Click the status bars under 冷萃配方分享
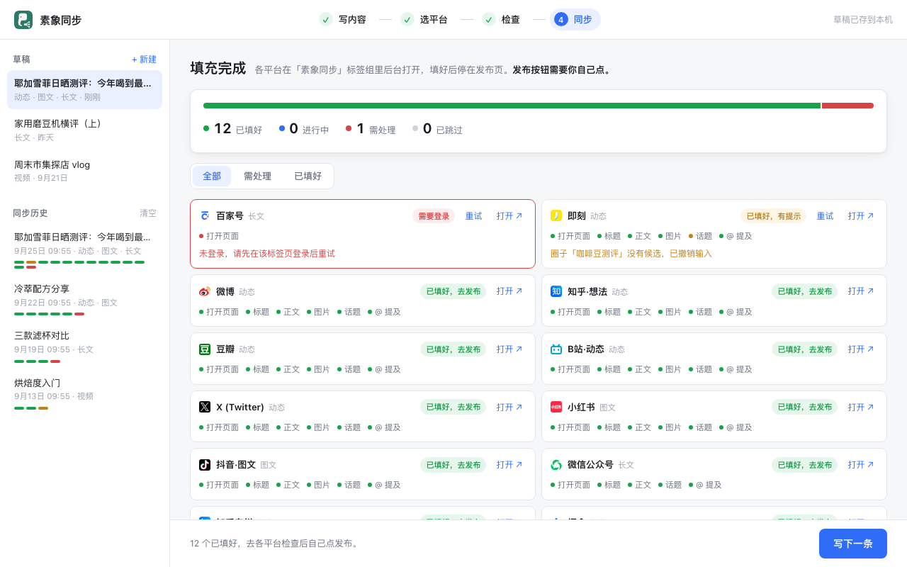907x567 pixels. [49, 314]
